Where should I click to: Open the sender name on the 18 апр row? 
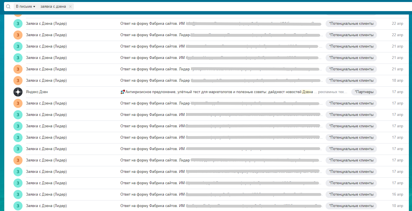click(x=46, y=81)
